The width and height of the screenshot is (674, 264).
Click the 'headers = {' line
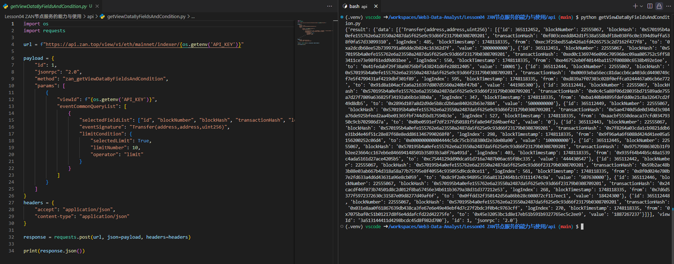click(39, 204)
